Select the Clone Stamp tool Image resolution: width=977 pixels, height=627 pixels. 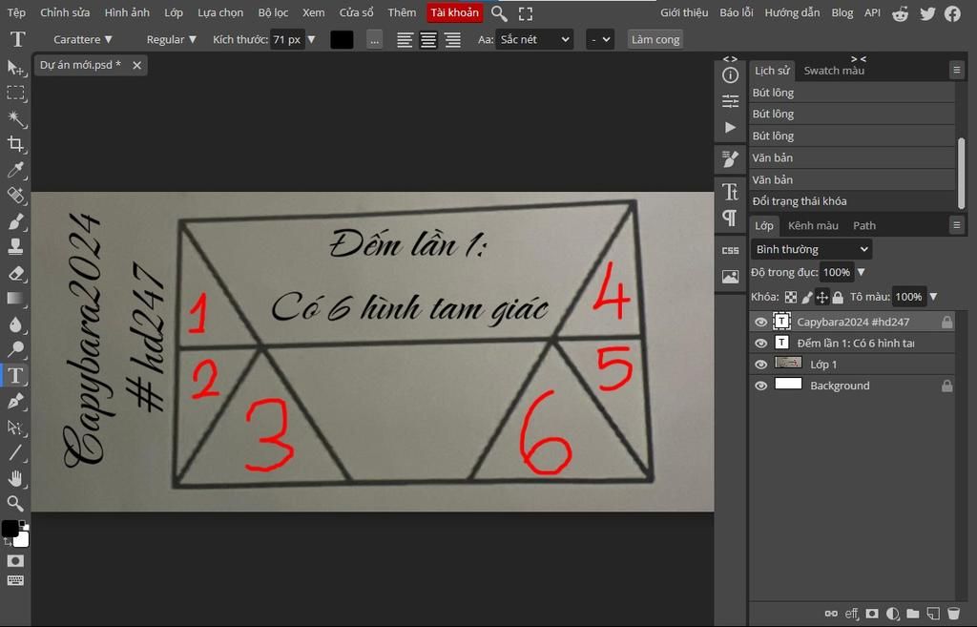click(x=15, y=247)
